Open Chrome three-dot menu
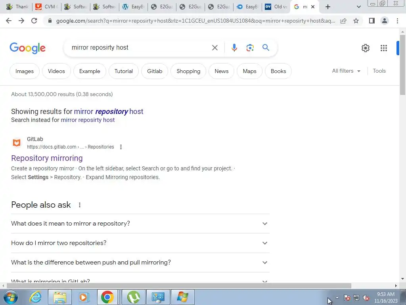Viewport: 406px width, 305px height. coord(397,21)
